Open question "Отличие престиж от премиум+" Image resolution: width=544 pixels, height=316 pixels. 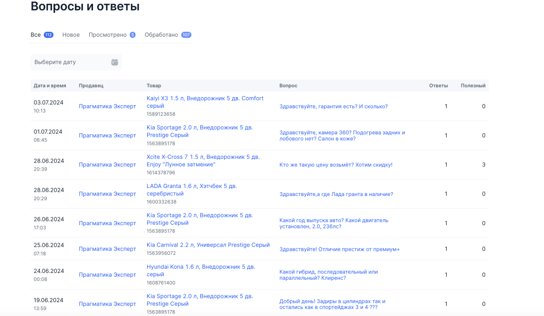339,249
